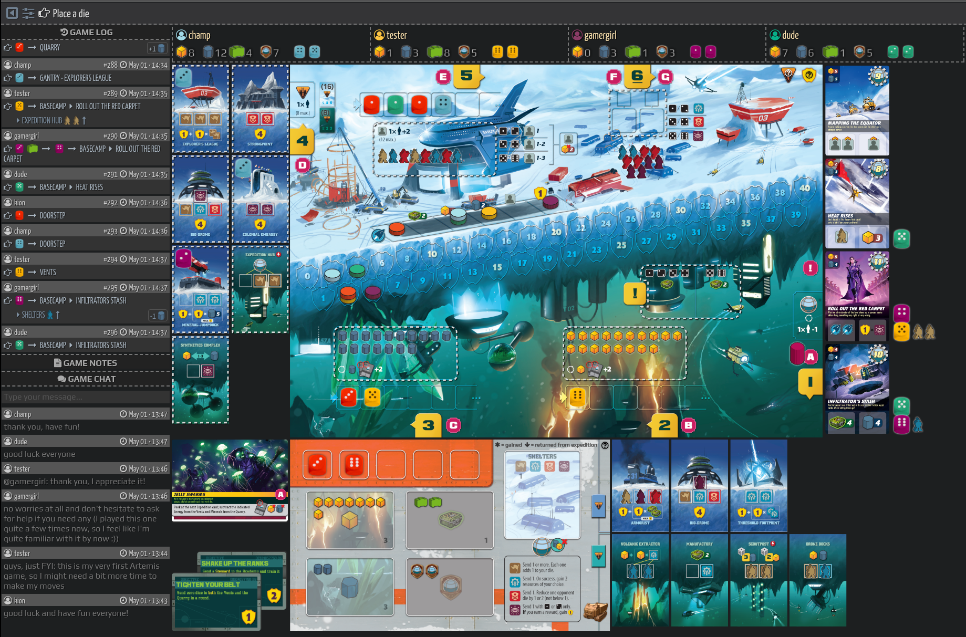Select the Volcanic Extractor building card
Image resolution: width=966 pixels, height=637 pixels.
[640, 580]
